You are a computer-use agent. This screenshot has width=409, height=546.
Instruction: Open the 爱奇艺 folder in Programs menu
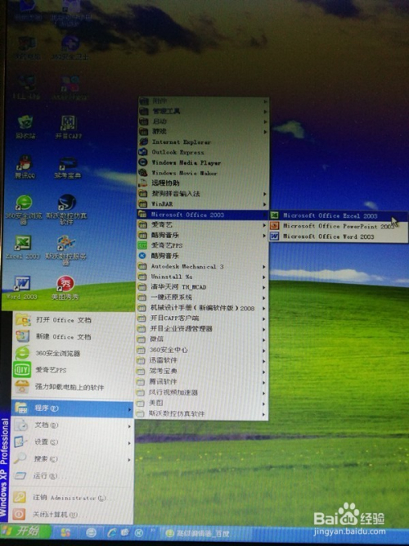(203, 225)
